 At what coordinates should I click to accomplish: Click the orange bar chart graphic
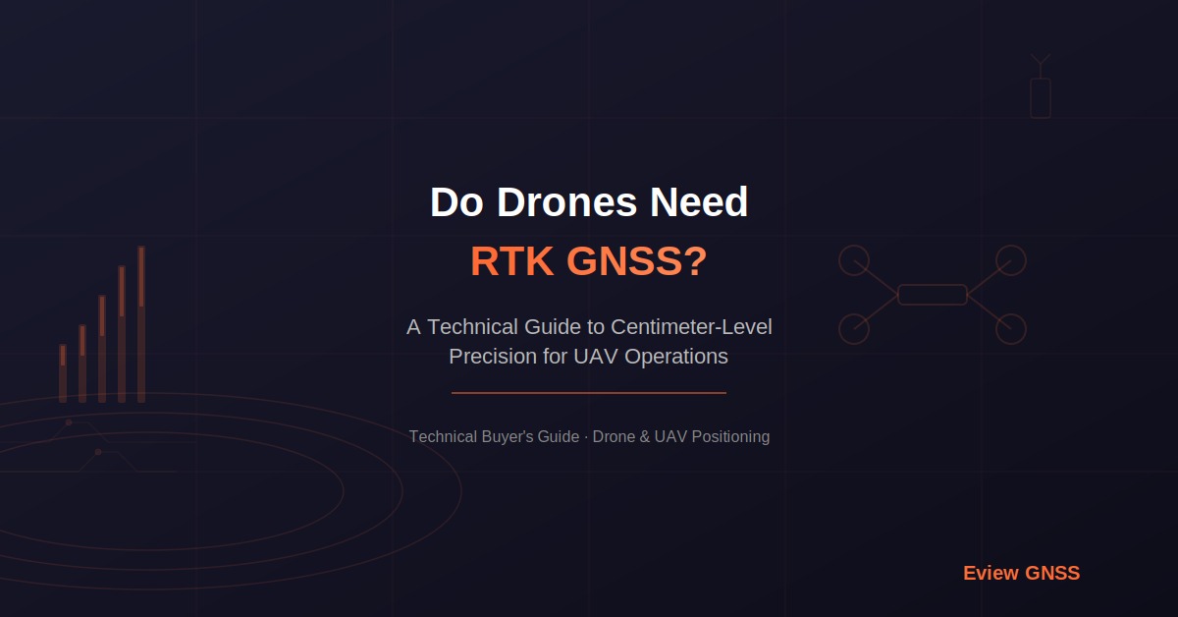[102, 324]
